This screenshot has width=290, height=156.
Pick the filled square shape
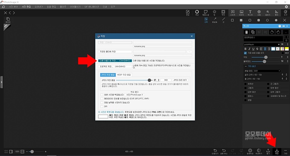(x=241, y=20)
